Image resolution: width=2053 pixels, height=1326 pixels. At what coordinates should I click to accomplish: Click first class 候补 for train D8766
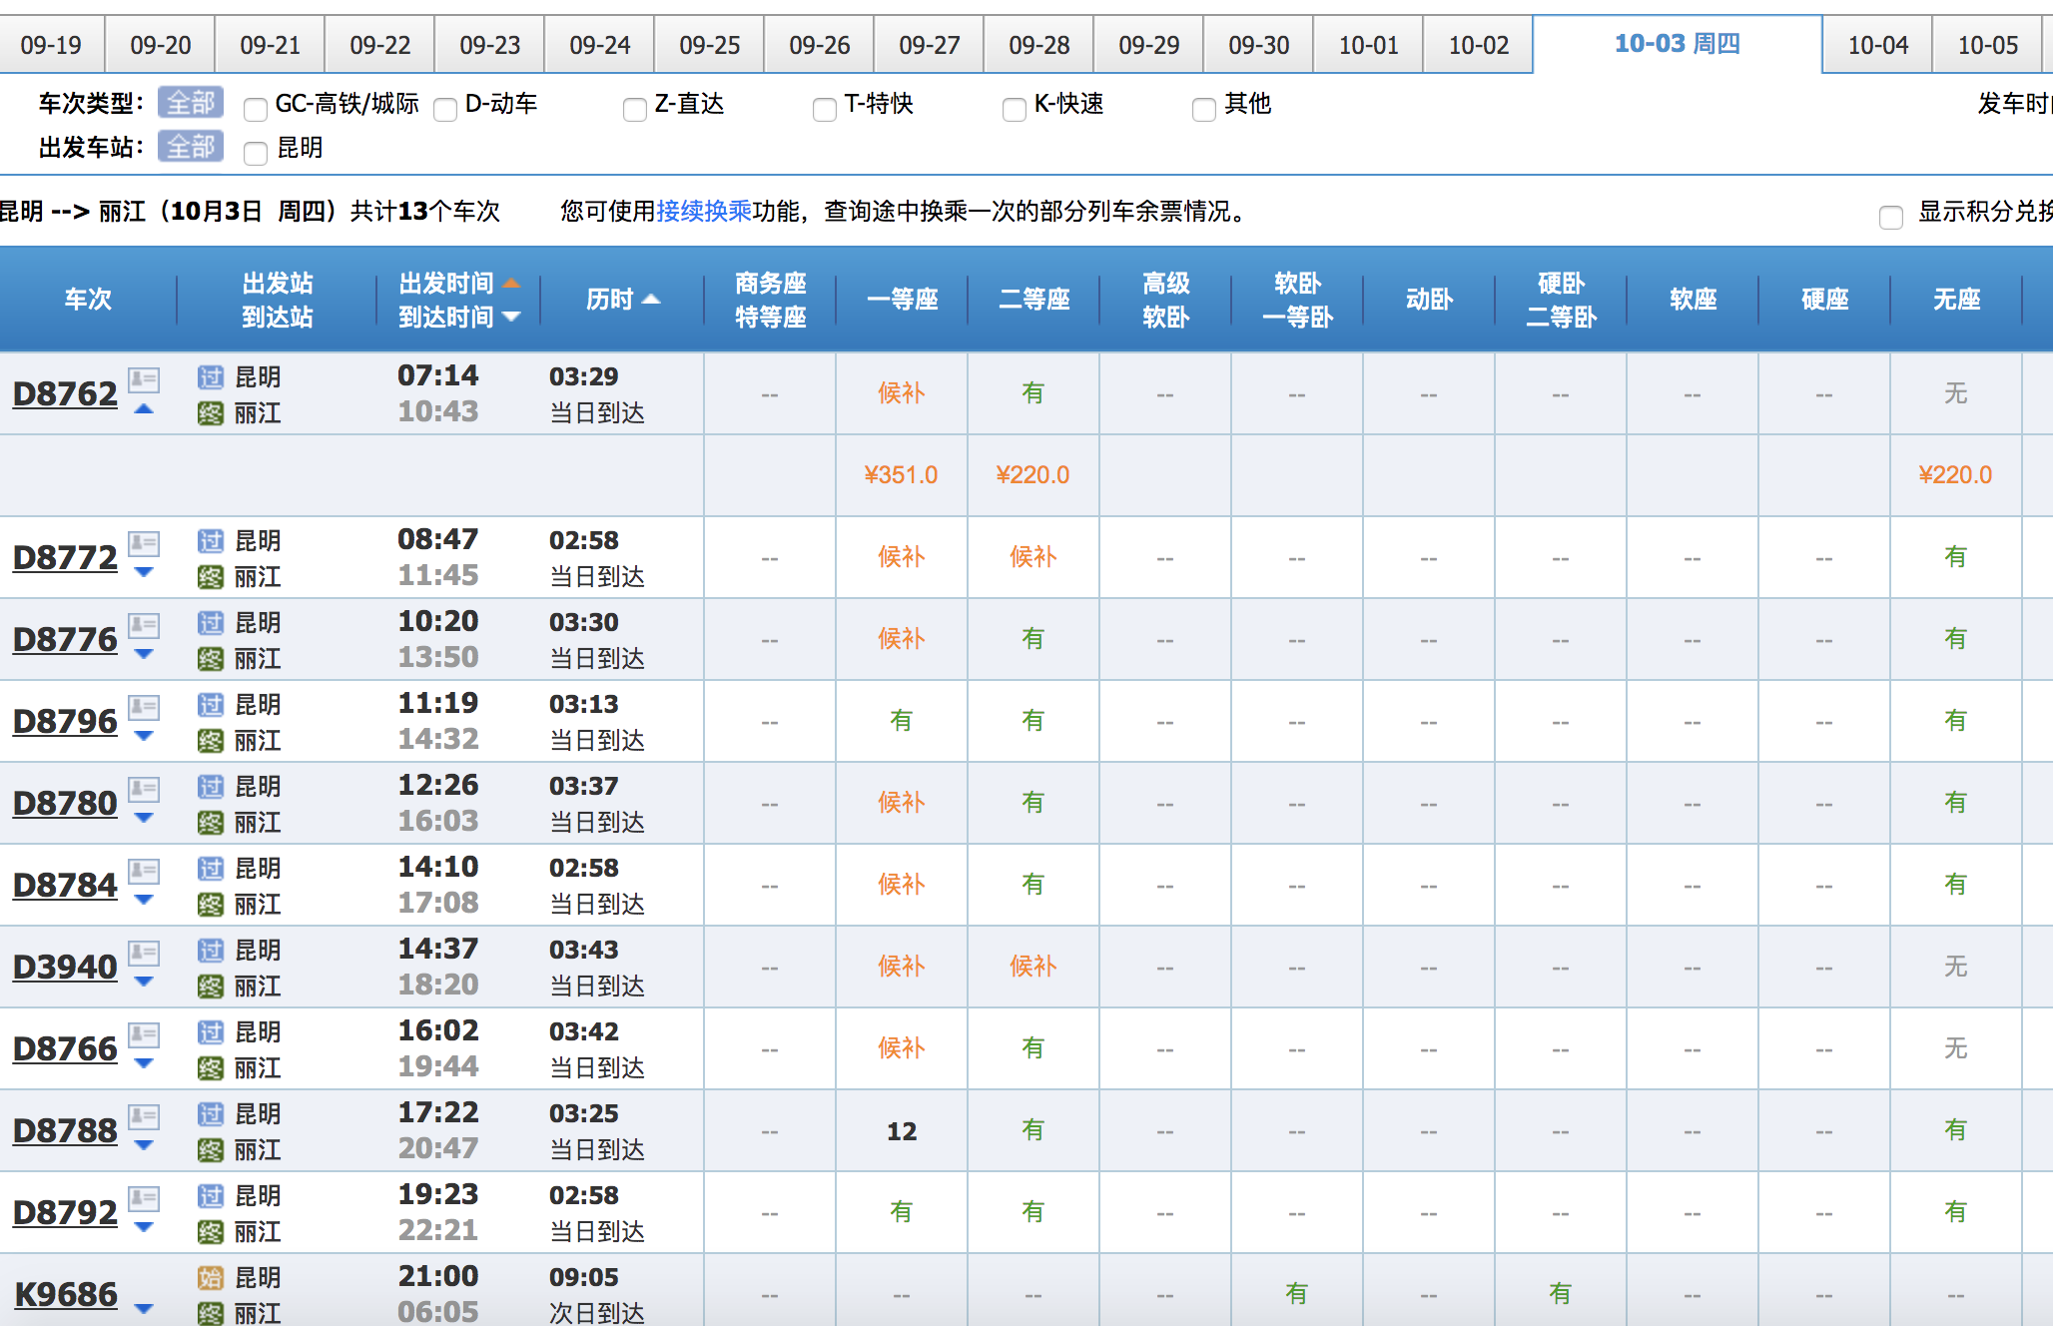pyautogui.click(x=901, y=1048)
